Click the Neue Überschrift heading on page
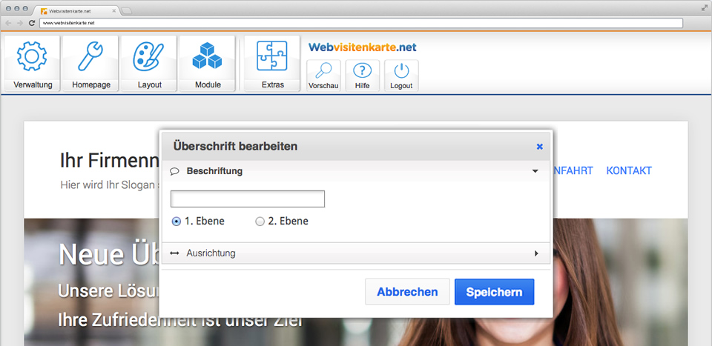 coord(109,254)
